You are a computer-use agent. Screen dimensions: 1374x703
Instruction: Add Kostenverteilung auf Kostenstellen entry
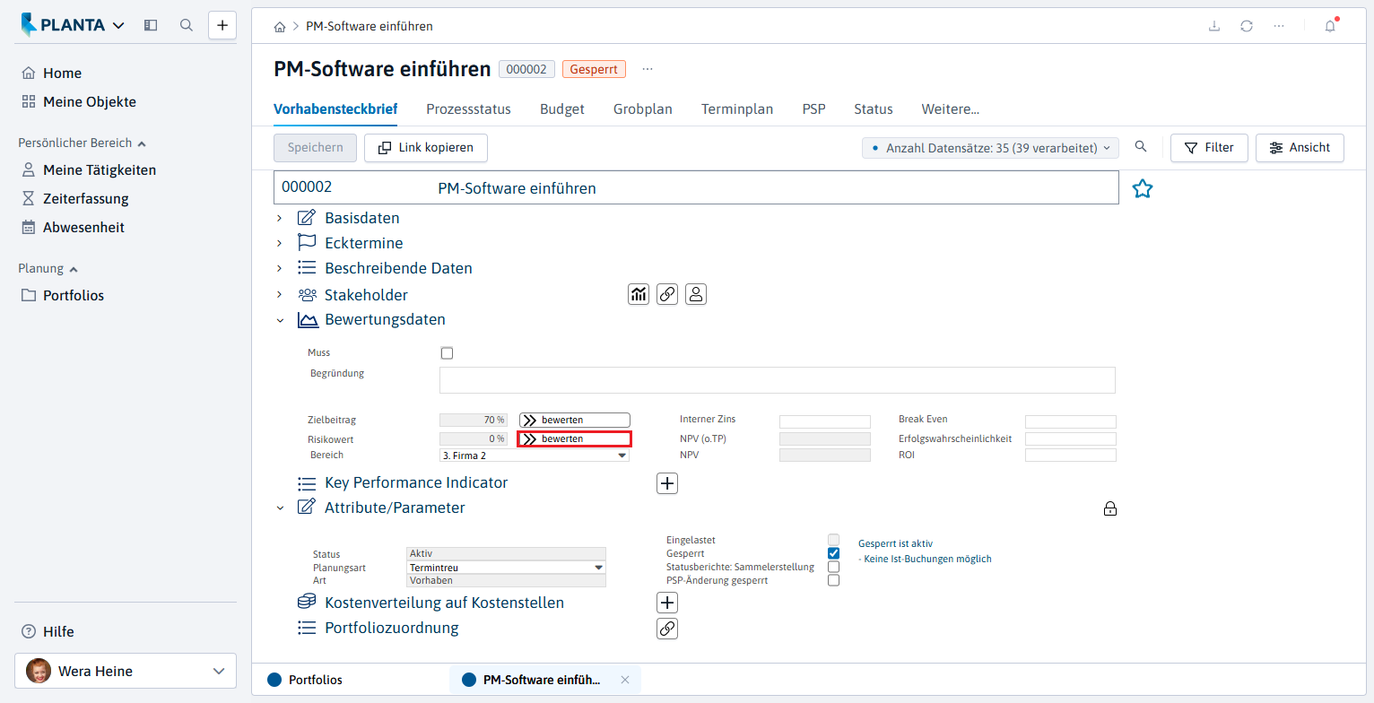point(667,603)
